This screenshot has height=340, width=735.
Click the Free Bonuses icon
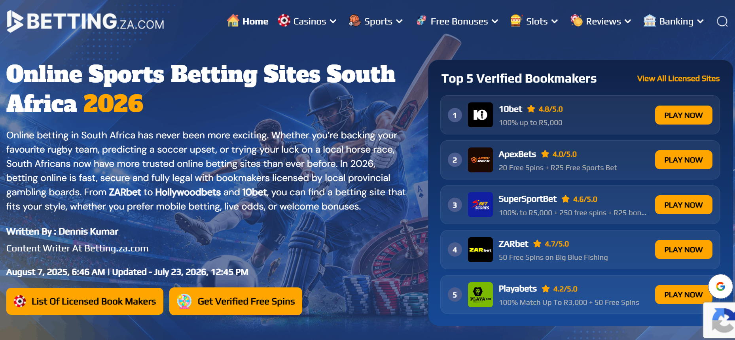coord(421,21)
